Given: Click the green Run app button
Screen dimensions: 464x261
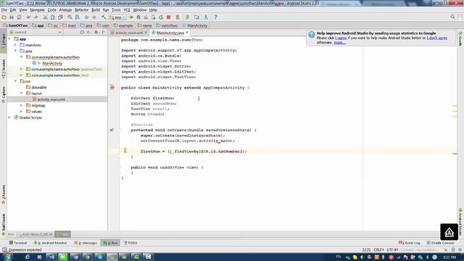Looking at the screenshot, I should coord(131,17).
